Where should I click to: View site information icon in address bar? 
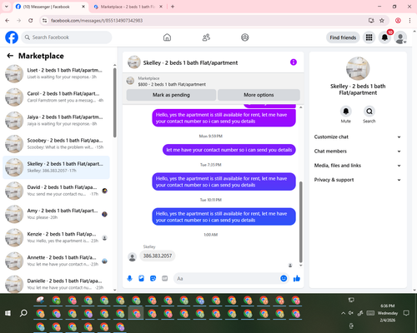44,21
